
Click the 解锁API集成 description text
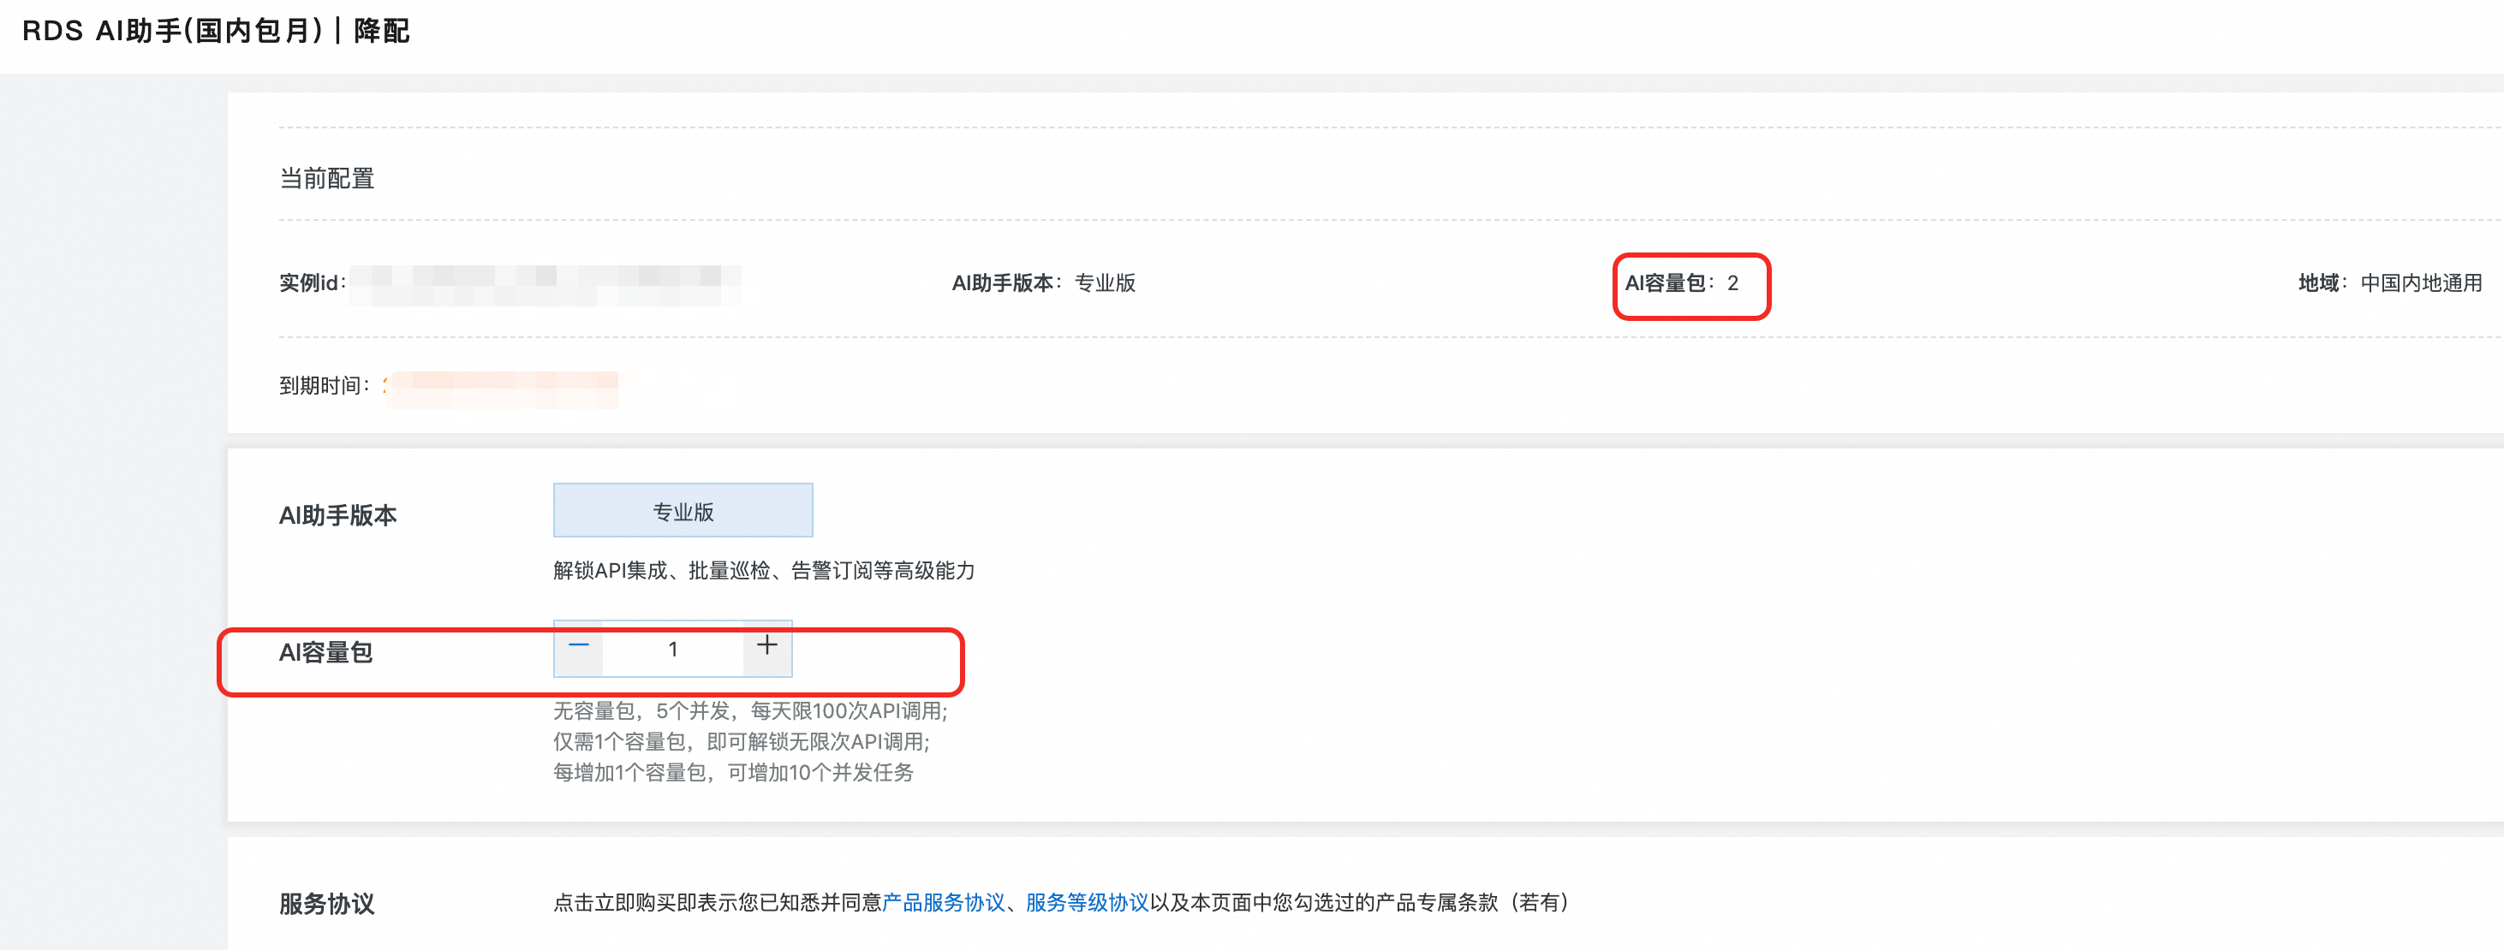pos(763,571)
